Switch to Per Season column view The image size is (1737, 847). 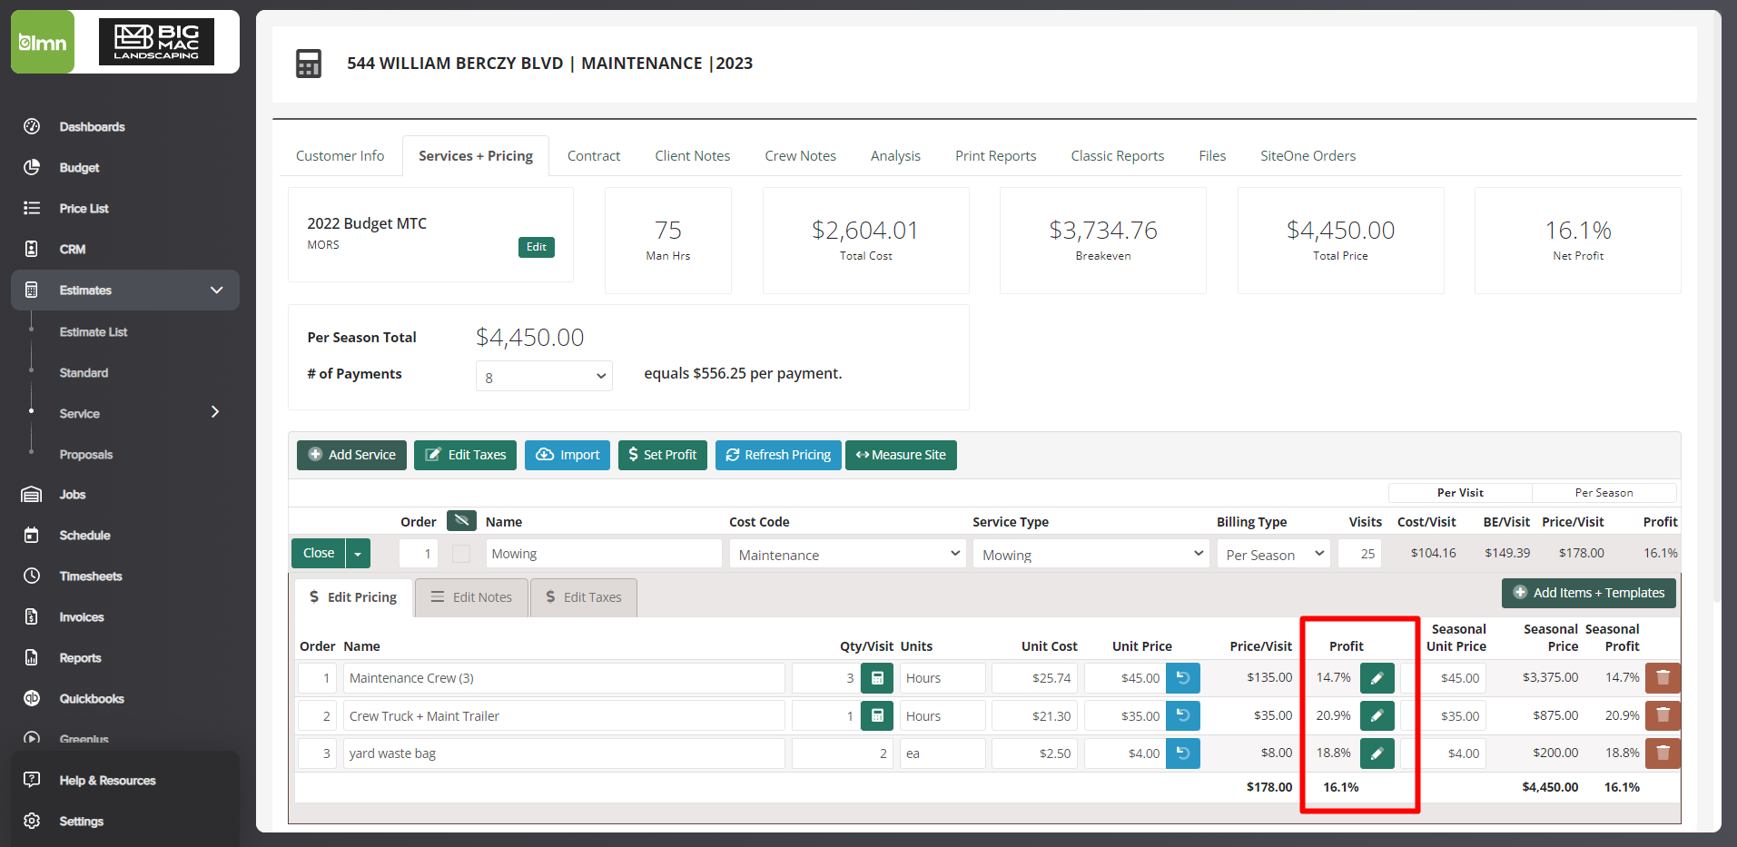pyautogui.click(x=1604, y=492)
